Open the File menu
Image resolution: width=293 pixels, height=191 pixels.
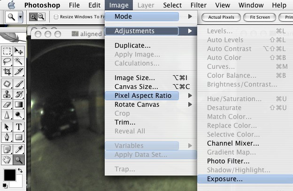pos(74,5)
